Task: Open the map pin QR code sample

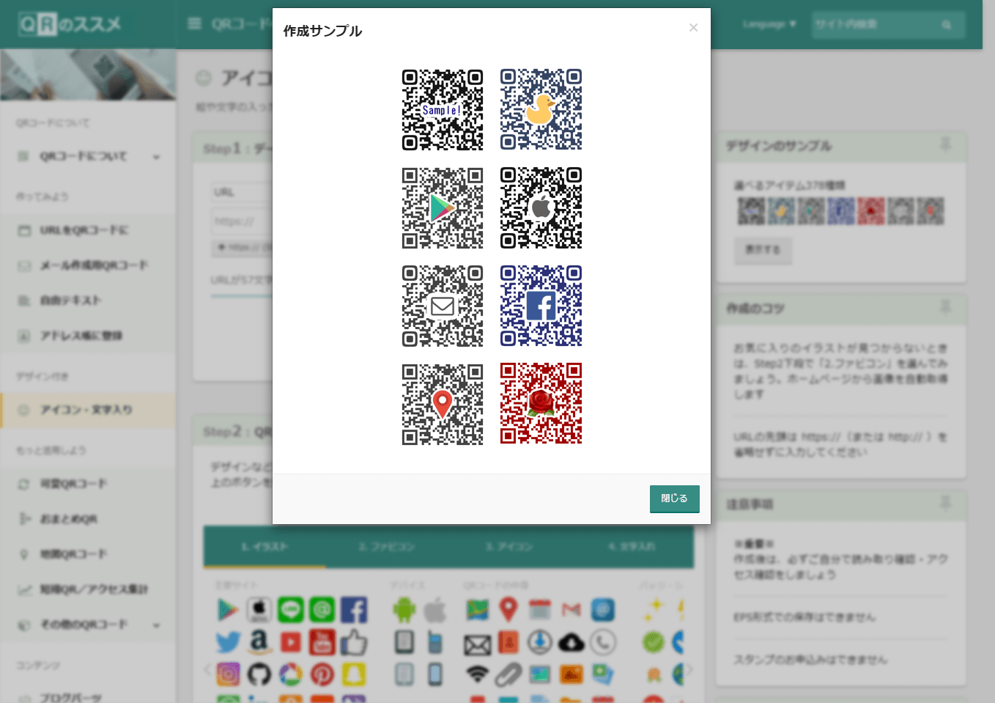Action: (x=443, y=405)
